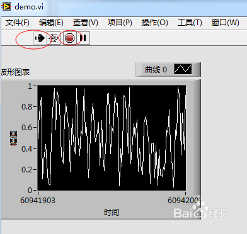Viewport: 247px width, 234px height.
Task: Click the Y-axis maximum value 1
Action: pyautogui.click(x=30, y=86)
